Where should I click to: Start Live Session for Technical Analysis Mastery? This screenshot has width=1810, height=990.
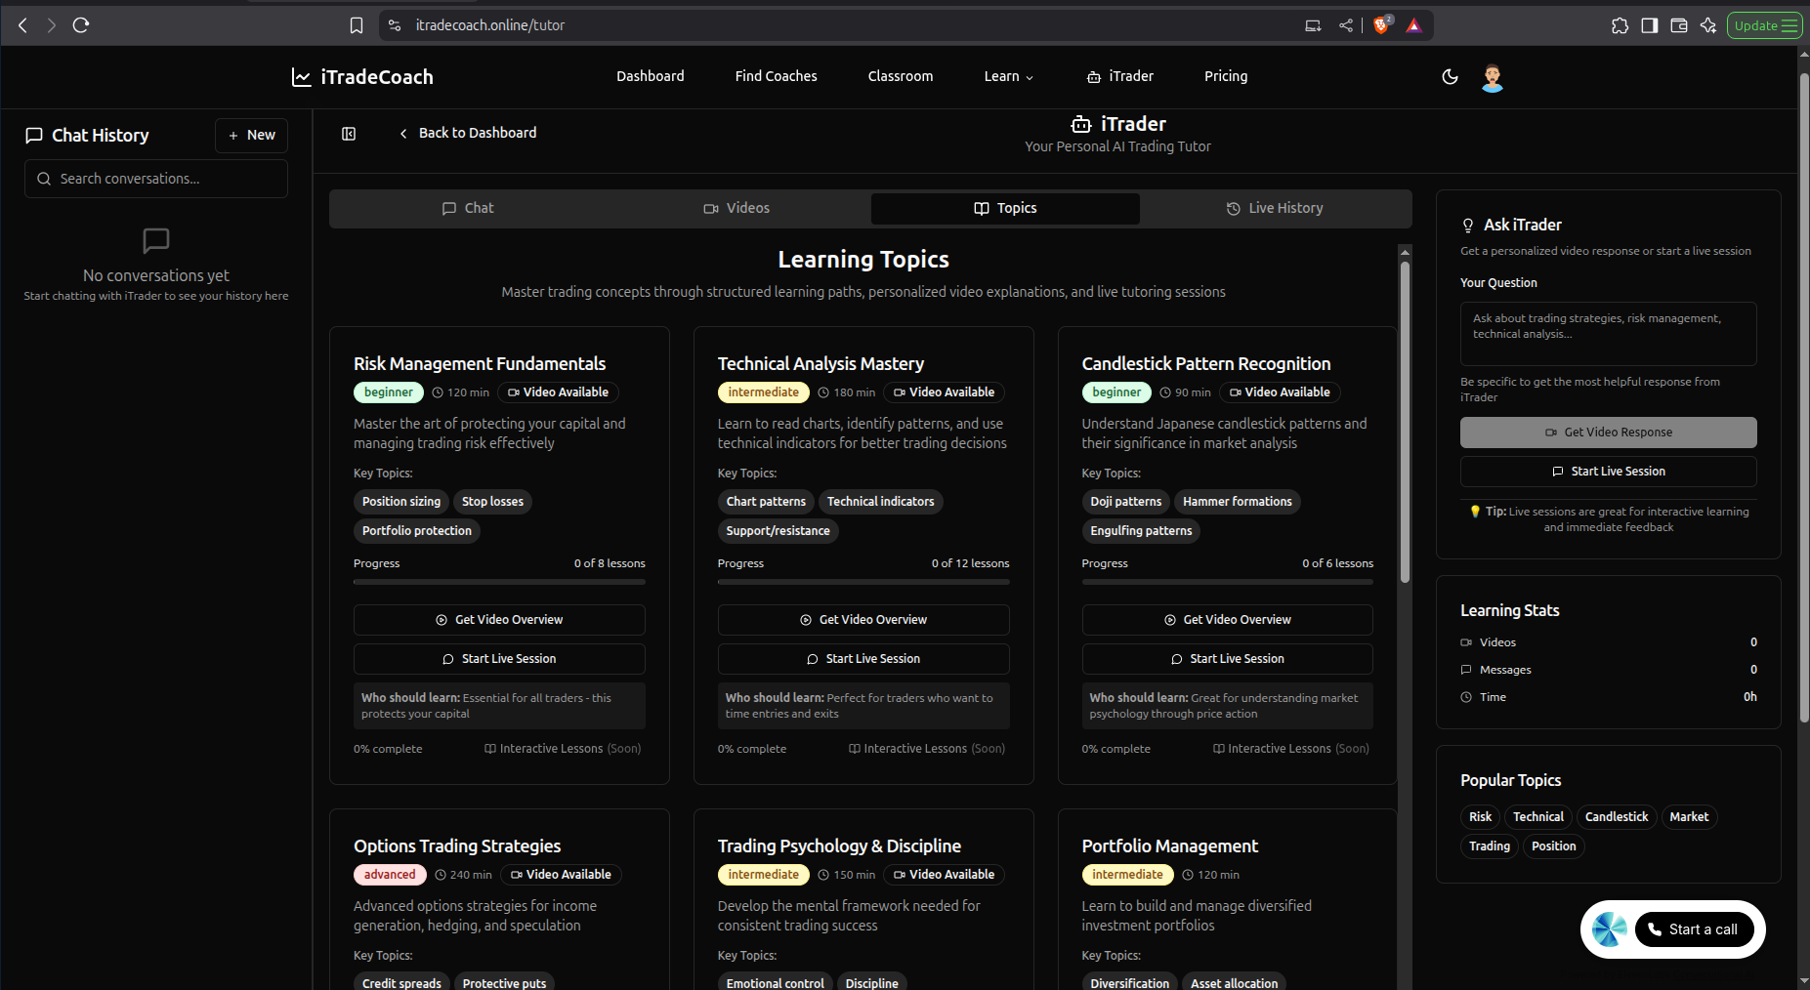click(863, 659)
